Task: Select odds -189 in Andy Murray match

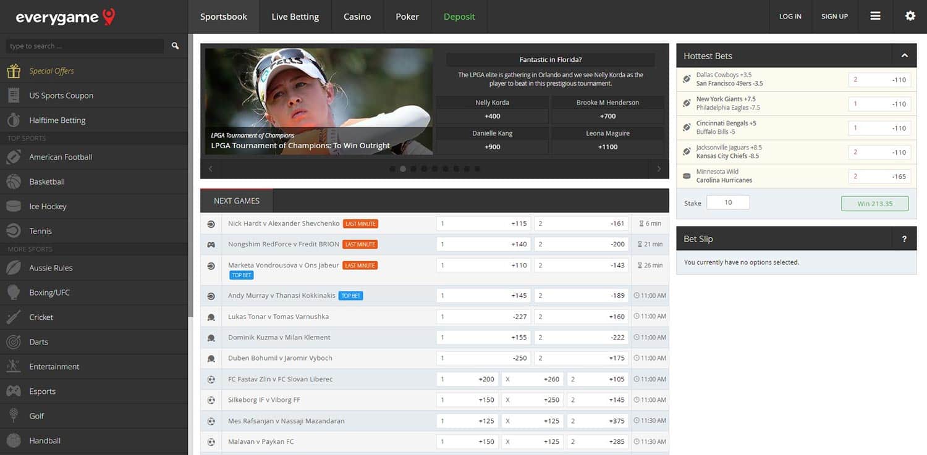Action: pos(582,296)
